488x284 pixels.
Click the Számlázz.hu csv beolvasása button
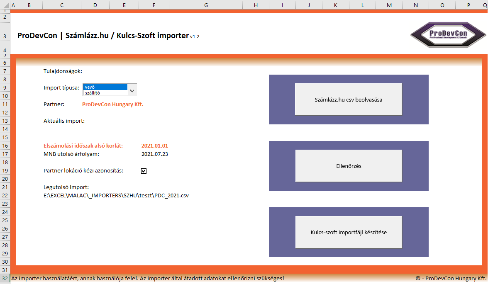point(349,100)
